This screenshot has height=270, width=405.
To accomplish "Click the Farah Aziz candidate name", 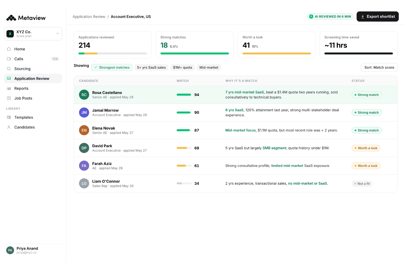I will [102, 164].
